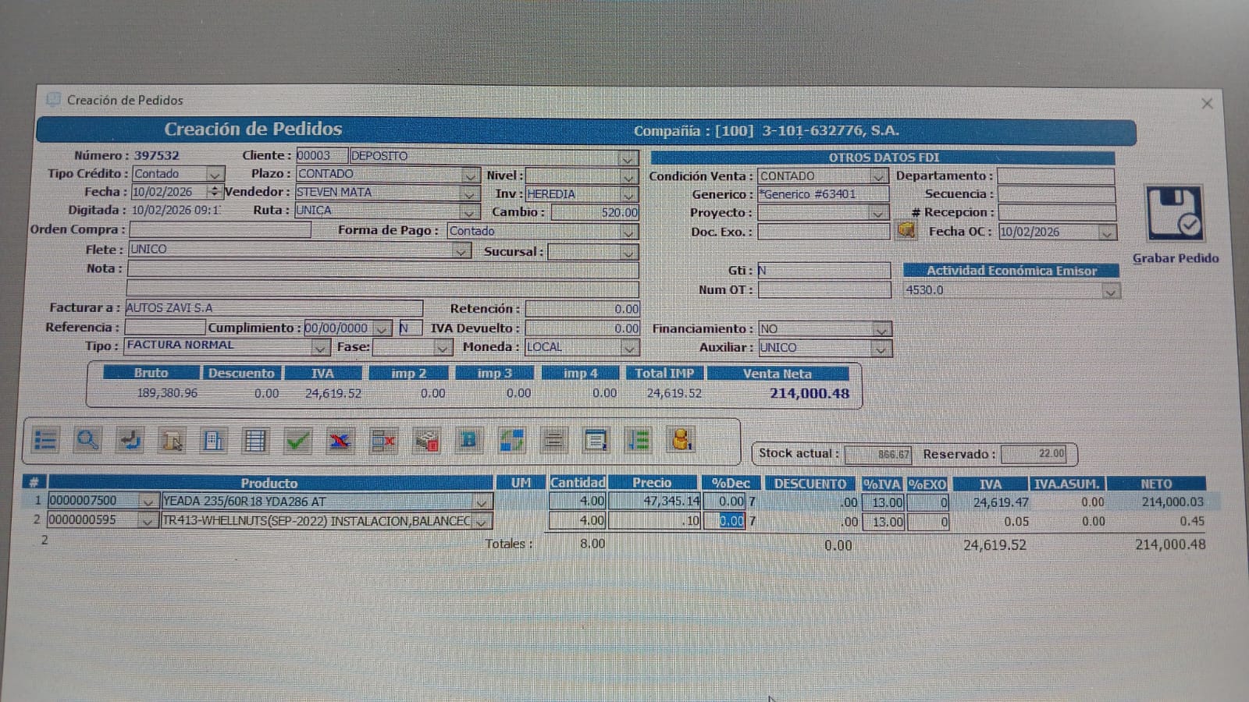Viewport: 1249px width, 702px height.
Task: Click the printer icon in the toolbar
Action: click(213, 439)
